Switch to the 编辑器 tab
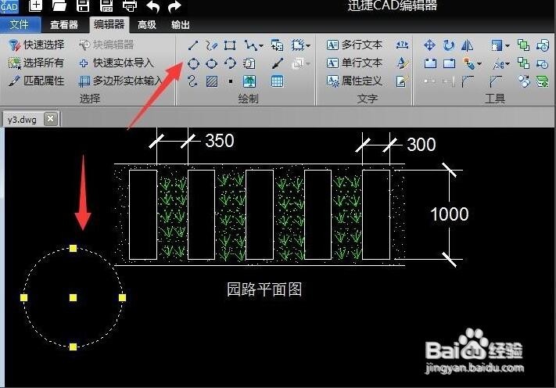 [109, 24]
